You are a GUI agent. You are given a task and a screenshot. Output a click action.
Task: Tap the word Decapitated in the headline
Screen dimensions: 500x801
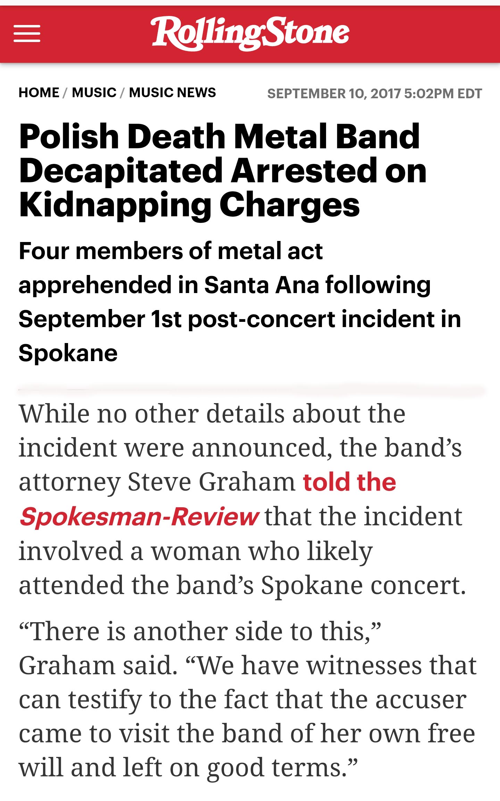(120, 171)
